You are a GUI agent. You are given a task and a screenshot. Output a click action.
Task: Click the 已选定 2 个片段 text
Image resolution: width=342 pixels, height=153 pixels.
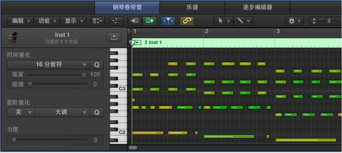coord(62,42)
